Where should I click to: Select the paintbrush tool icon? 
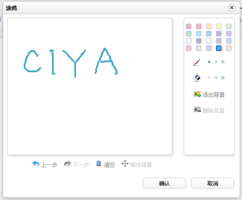(x=197, y=62)
